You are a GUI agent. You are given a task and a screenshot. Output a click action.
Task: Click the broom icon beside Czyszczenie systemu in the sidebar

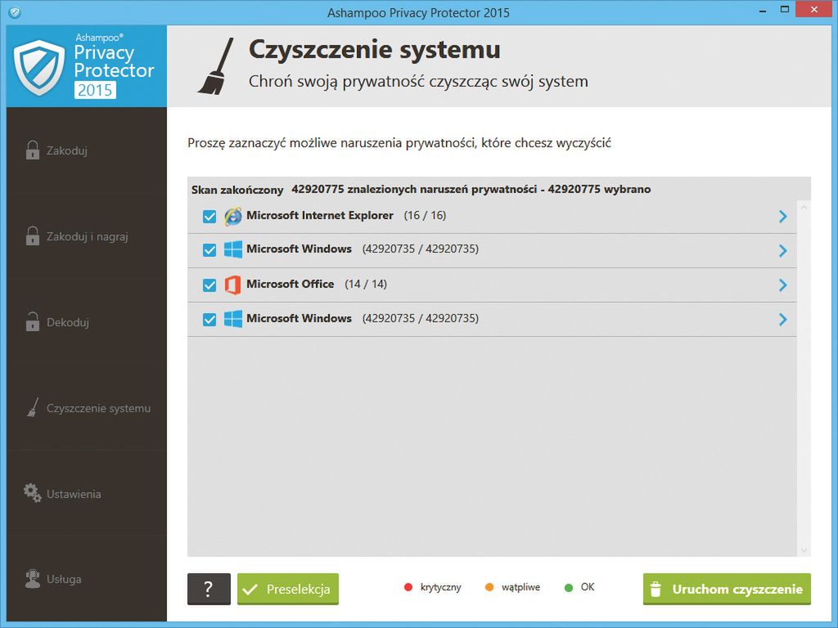33,407
